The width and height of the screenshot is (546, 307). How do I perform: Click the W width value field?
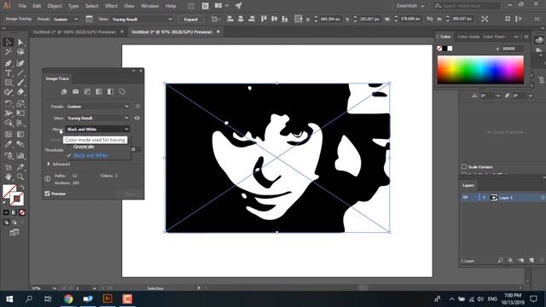tap(410, 19)
